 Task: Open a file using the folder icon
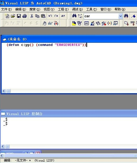13,16
